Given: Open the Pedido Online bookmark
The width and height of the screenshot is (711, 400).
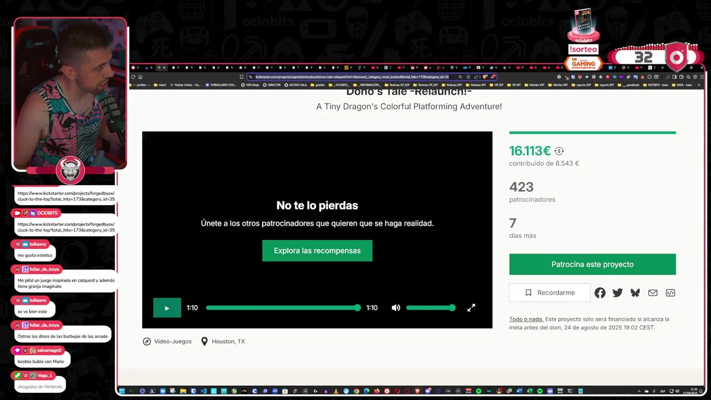Looking at the screenshot, I should click(186, 85).
